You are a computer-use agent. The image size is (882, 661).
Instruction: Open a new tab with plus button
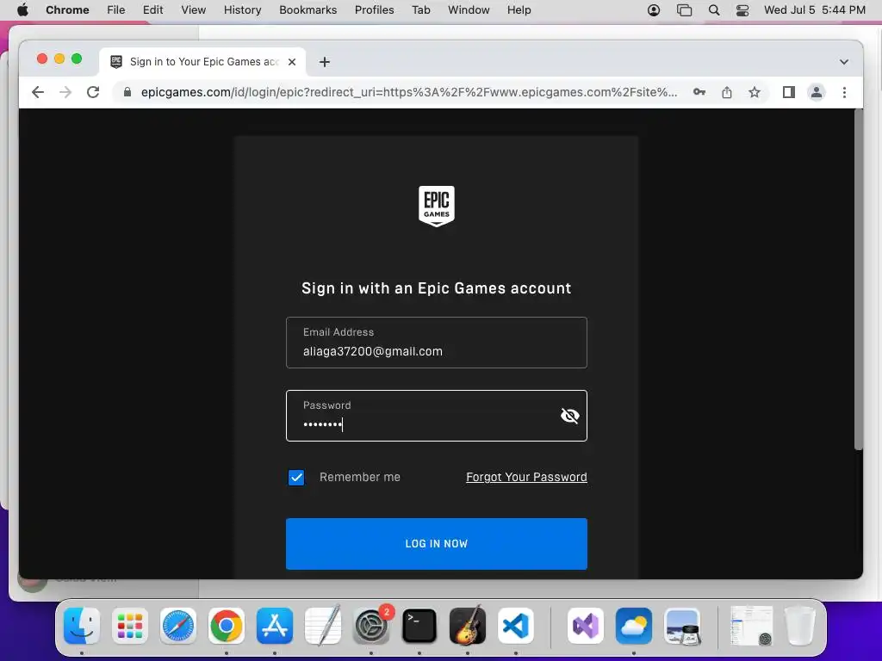click(325, 62)
